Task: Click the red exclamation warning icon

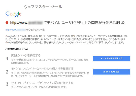Action: pos(7,23)
